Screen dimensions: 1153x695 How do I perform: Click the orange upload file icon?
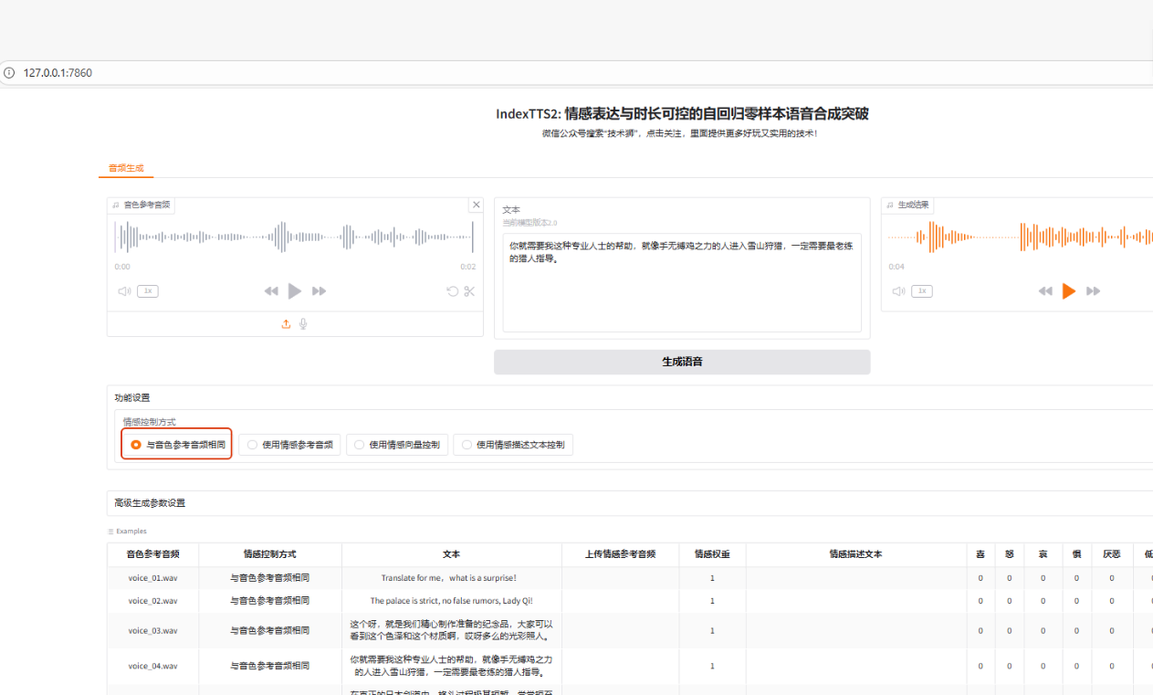pos(286,324)
